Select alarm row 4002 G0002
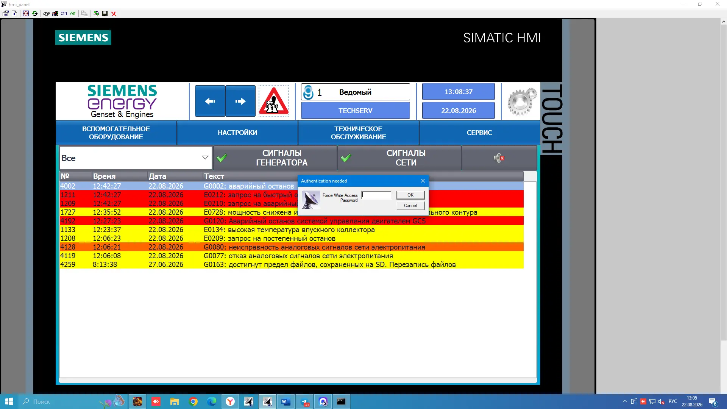This screenshot has width=727, height=409. 292,186
